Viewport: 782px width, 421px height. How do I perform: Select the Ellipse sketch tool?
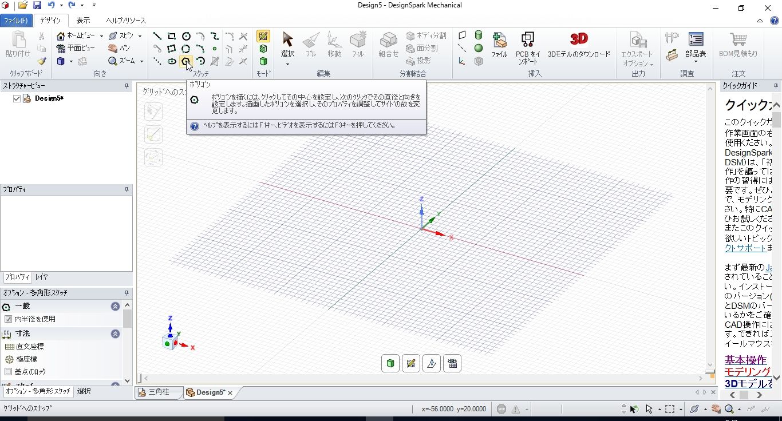pos(171,61)
